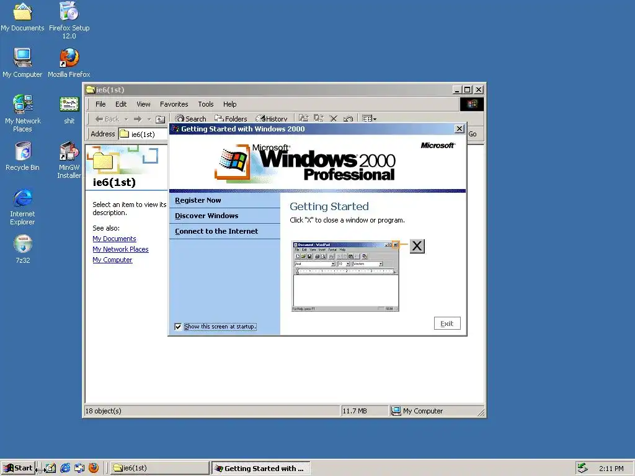The width and height of the screenshot is (635, 476).
Task: Click Back button in ie6(1st) window
Action: [107, 118]
